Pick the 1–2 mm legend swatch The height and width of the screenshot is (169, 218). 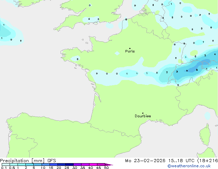pyautogui.click(x=22, y=165)
